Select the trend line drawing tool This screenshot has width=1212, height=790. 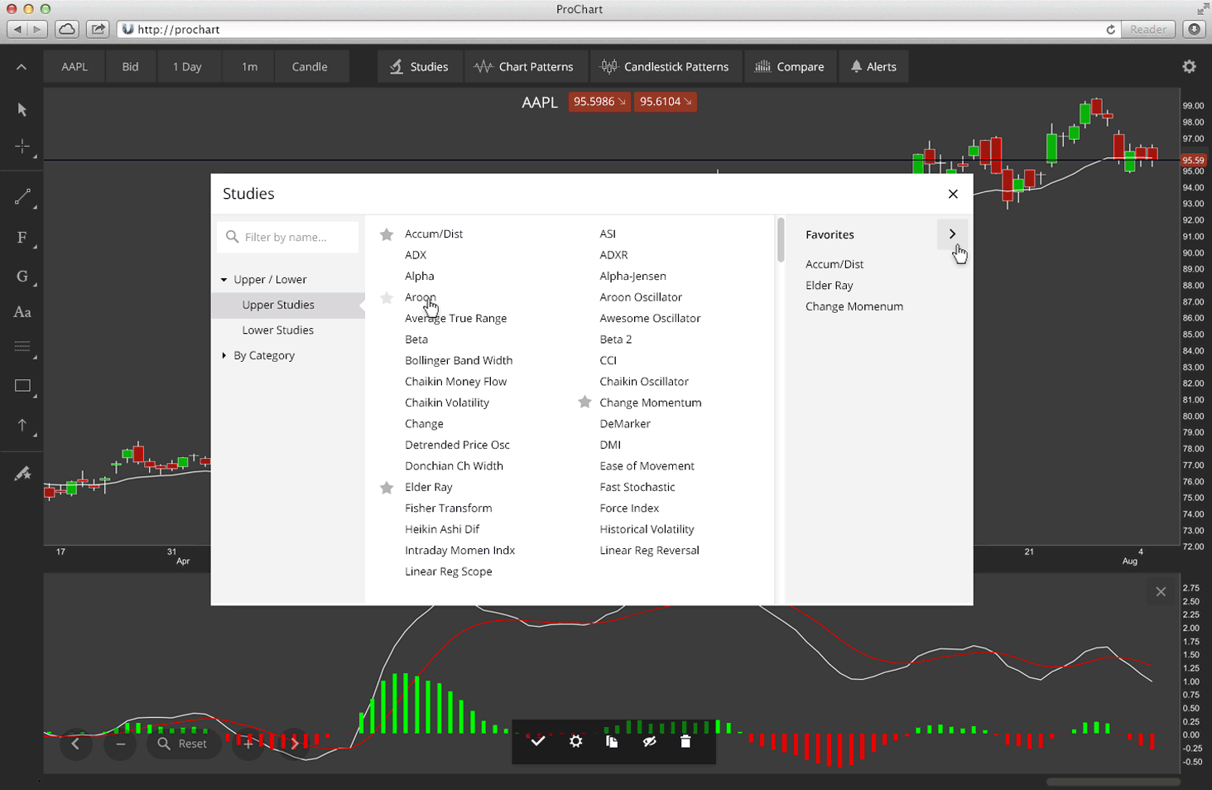(x=22, y=197)
